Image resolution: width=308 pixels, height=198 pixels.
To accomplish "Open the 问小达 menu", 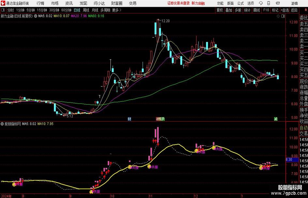I will tap(99, 3).
